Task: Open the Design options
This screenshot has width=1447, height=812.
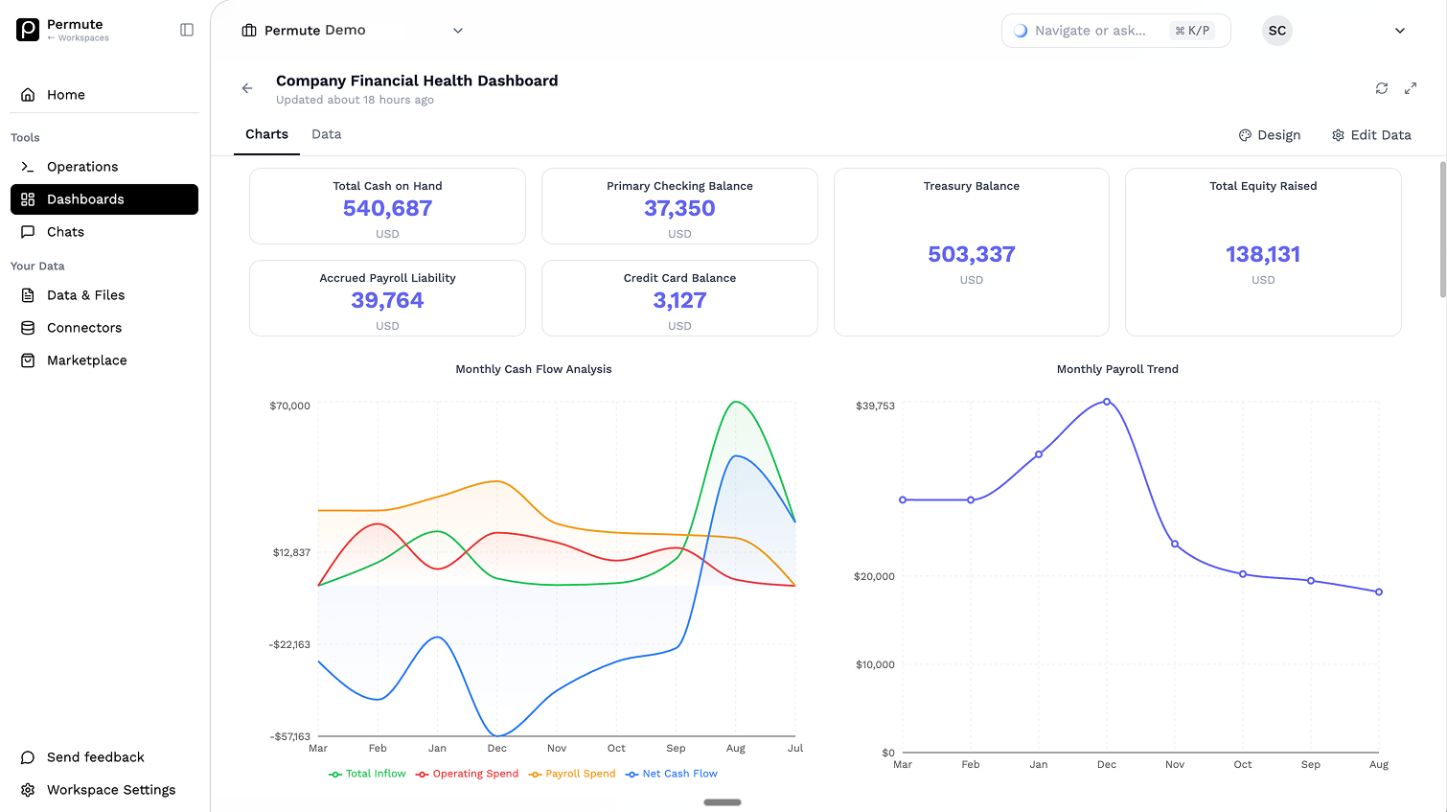Action: tap(1270, 135)
